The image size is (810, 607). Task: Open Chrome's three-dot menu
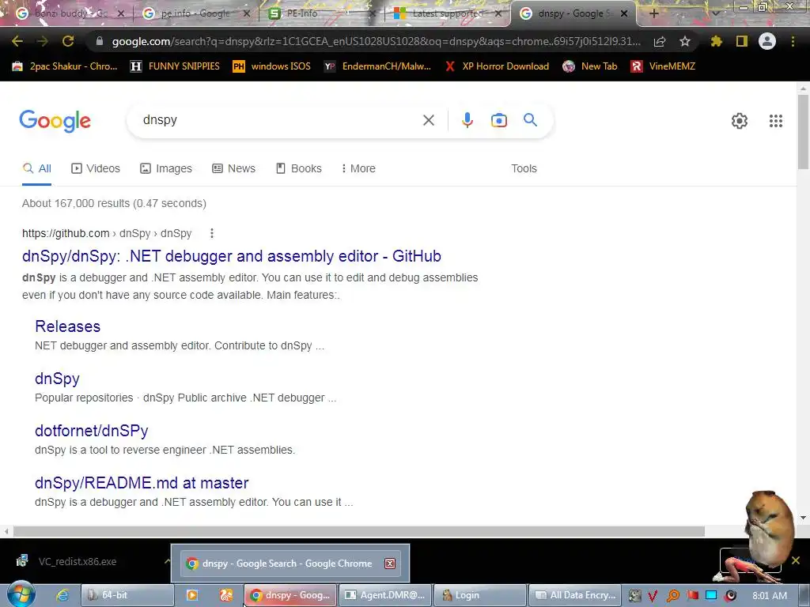(x=793, y=41)
